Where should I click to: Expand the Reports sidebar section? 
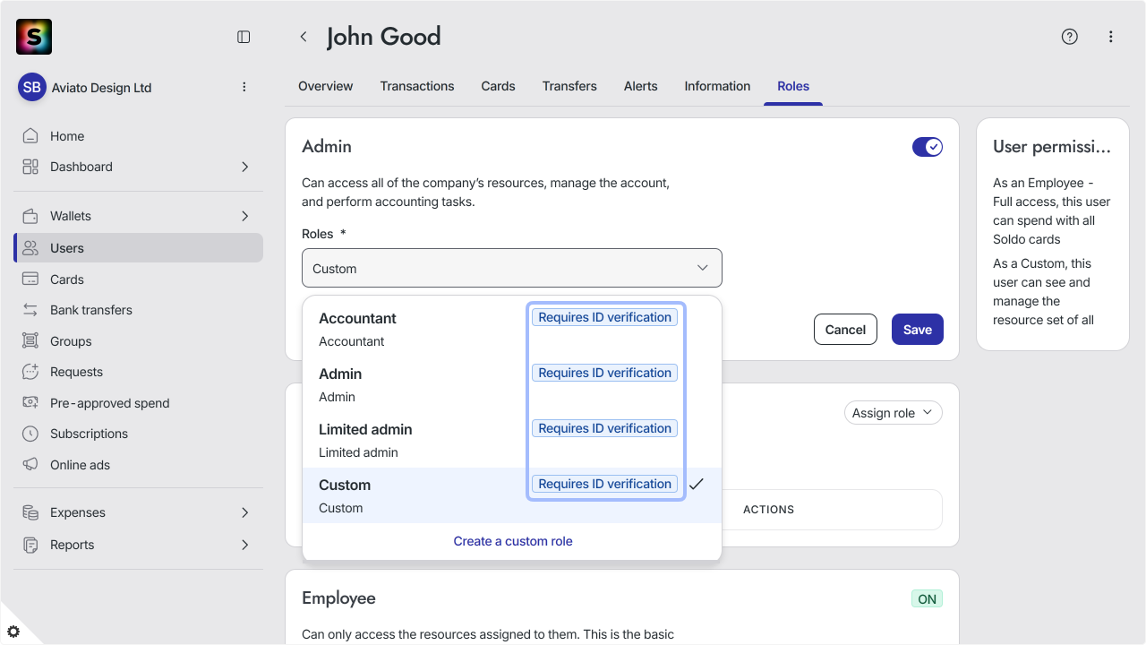click(x=139, y=545)
